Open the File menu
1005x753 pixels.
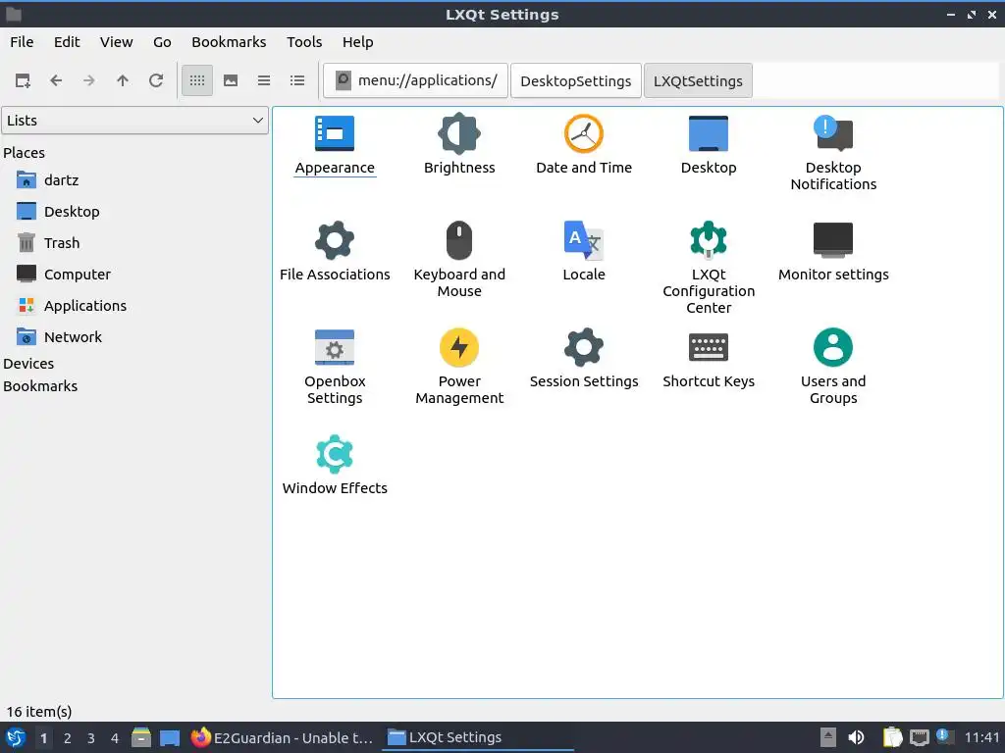click(x=22, y=42)
